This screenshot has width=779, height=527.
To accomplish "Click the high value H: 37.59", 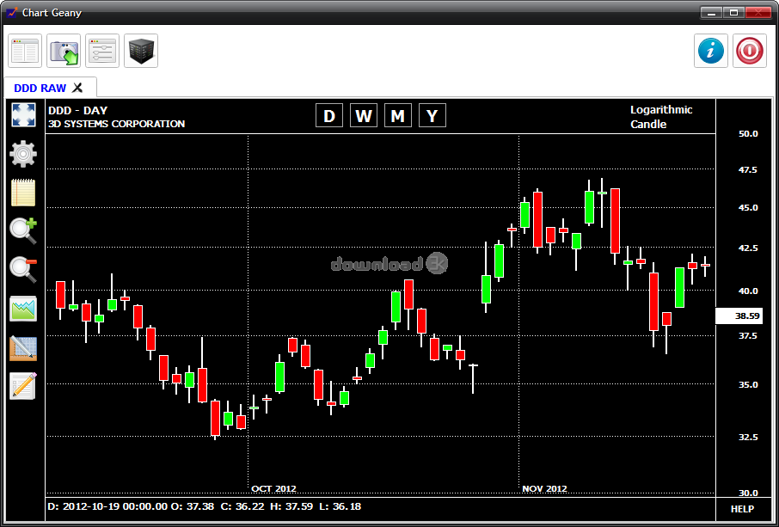I will tap(291, 506).
